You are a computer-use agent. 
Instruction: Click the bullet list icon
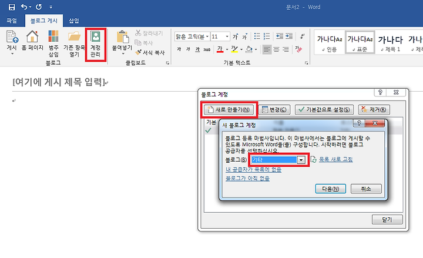(257, 36)
